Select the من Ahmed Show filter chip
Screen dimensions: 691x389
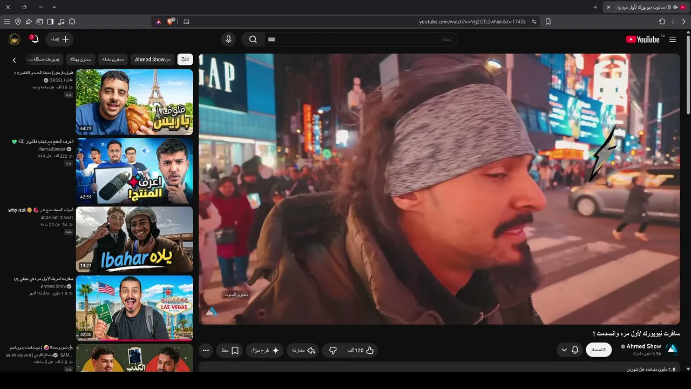[152, 59]
